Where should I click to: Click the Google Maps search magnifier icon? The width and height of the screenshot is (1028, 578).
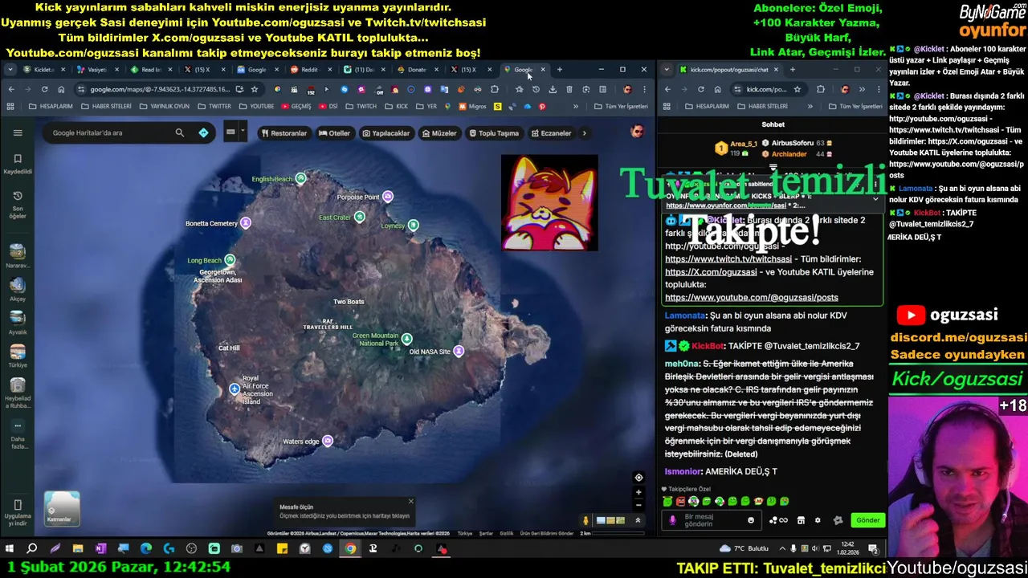coord(180,132)
